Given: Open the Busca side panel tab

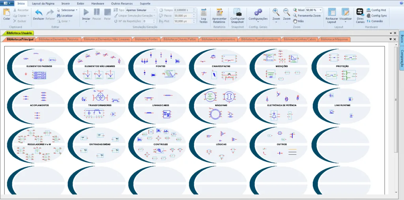Looking at the screenshot, I should 402,38.
